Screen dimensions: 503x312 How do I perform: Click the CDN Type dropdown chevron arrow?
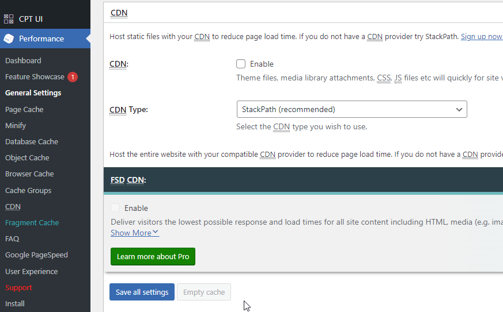[459, 109]
